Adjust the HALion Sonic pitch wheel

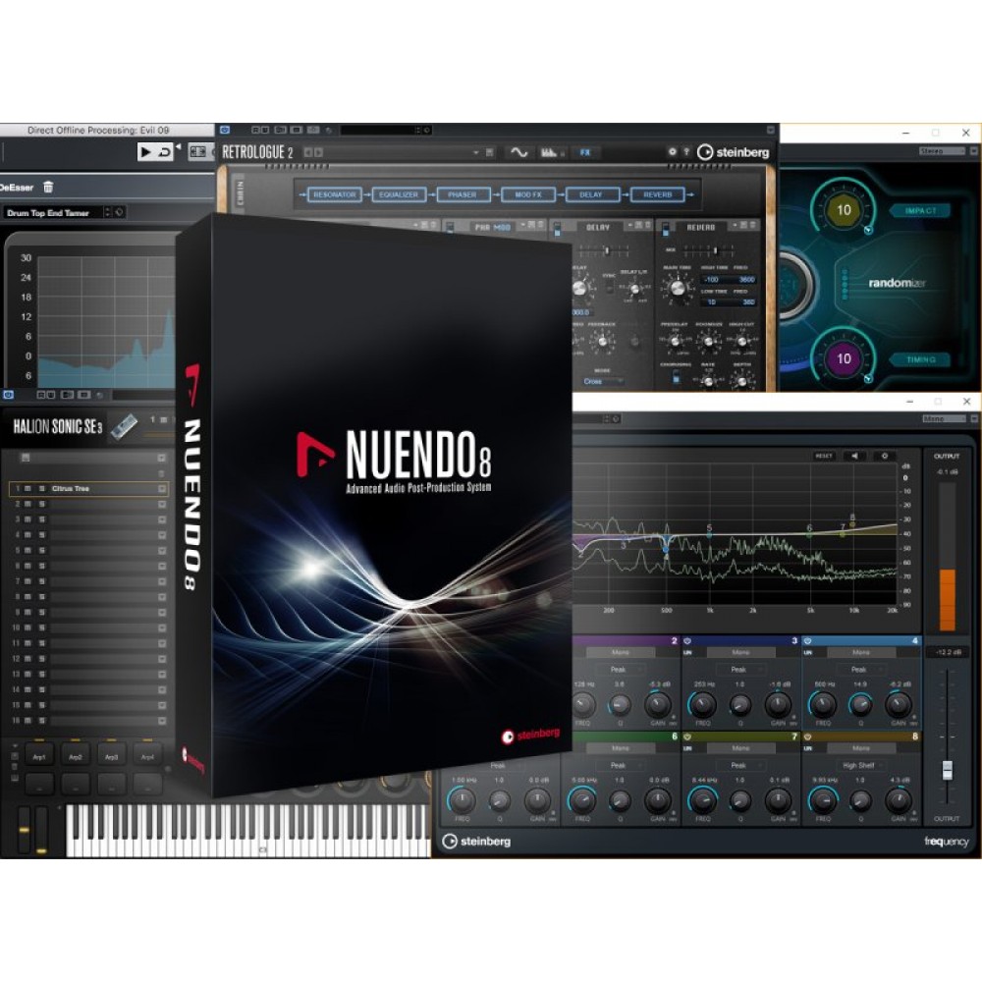(x=24, y=830)
